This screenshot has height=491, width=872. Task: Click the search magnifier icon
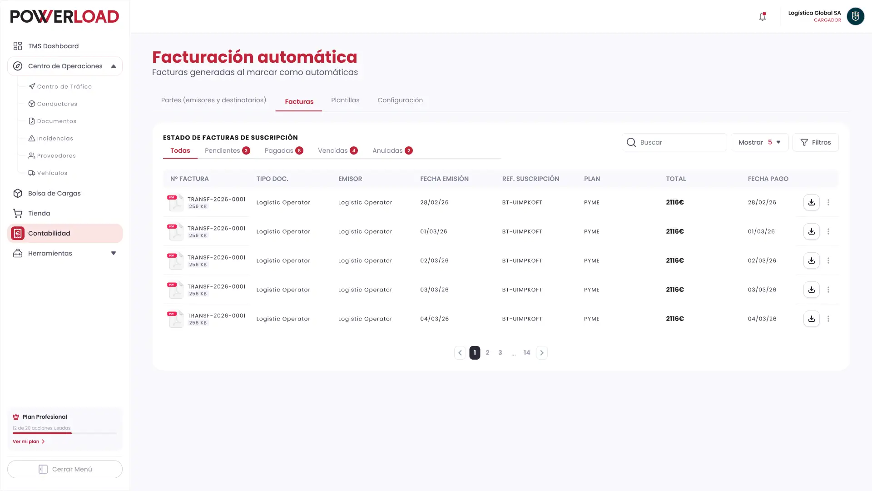[631, 142]
